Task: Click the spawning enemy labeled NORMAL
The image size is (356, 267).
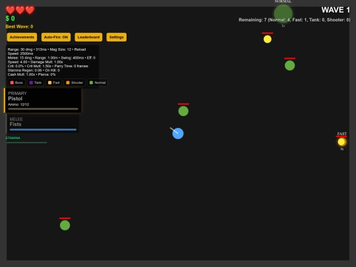Action: [x=283, y=14]
